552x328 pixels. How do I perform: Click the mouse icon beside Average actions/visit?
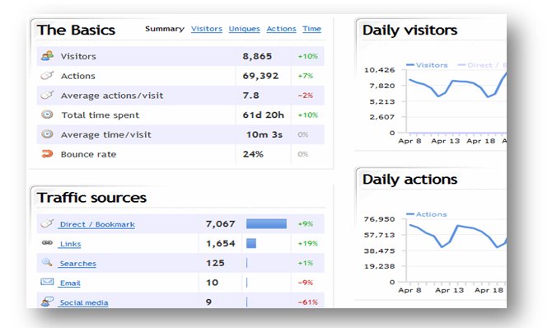(47, 95)
